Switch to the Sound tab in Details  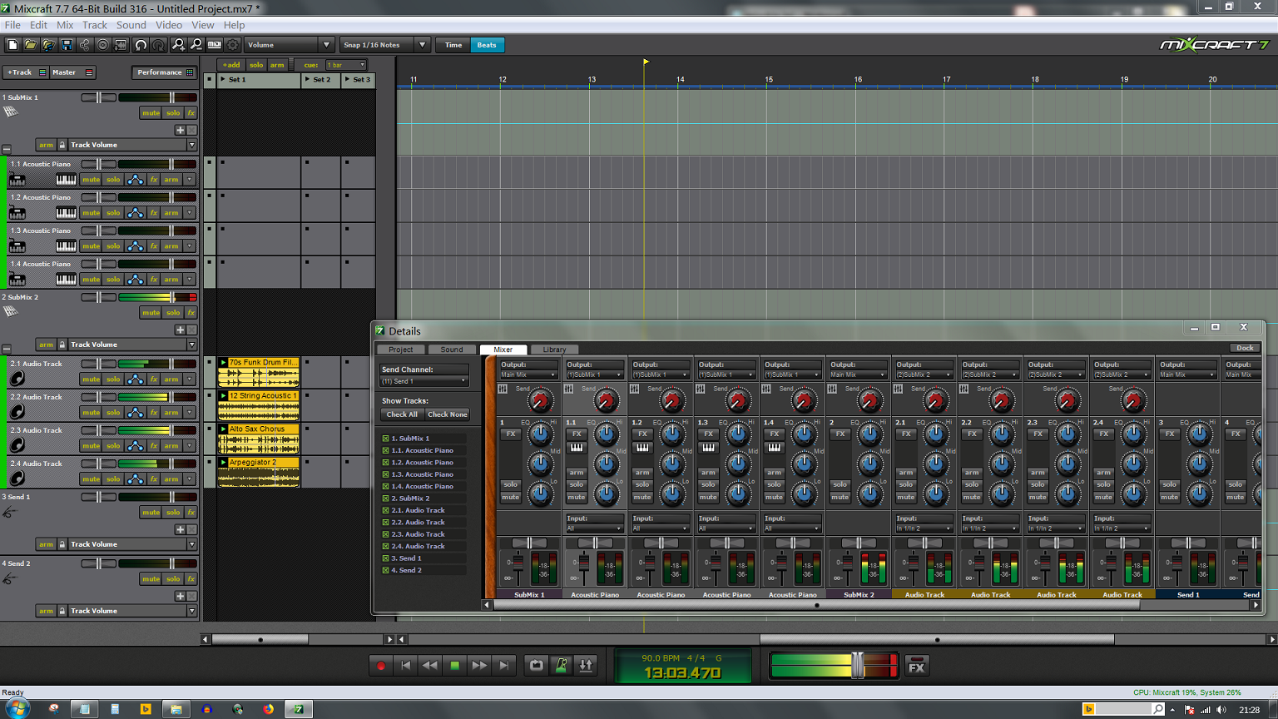[x=452, y=350]
